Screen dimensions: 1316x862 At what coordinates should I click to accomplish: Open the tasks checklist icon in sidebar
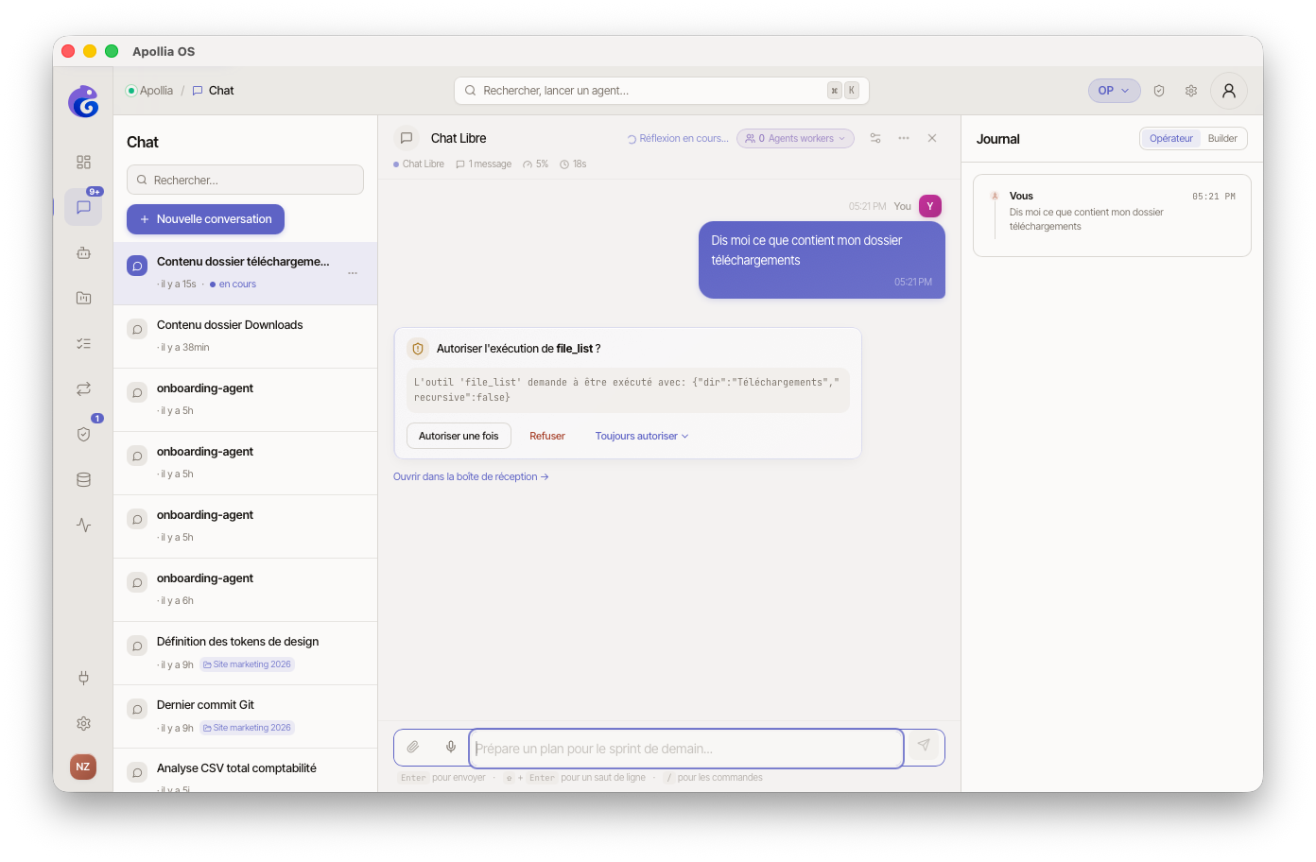pos(83,343)
